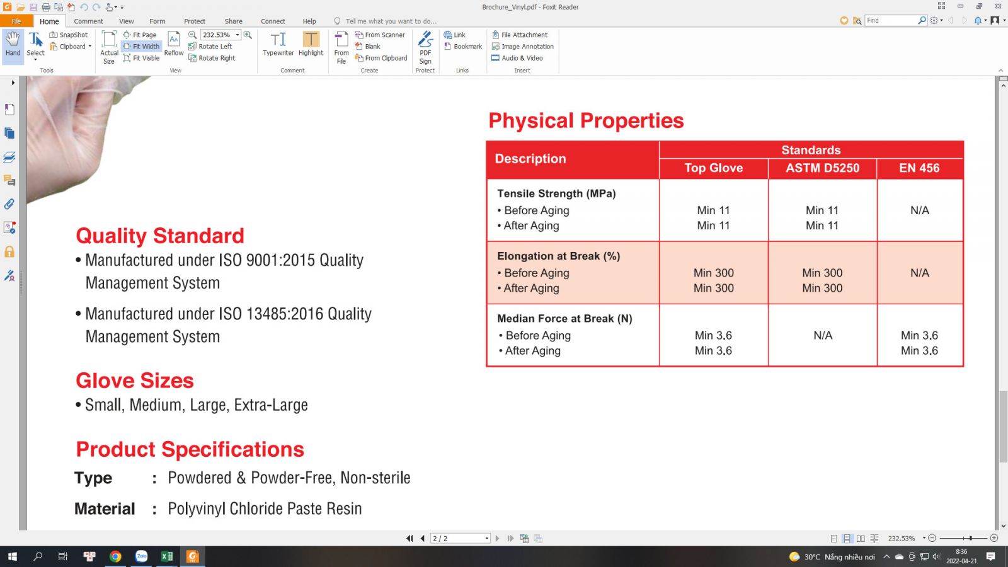The width and height of the screenshot is (1008, 567).
Task: Expand the customize quick access toolbar arrow
Action: pyautogui.click(x=122, y=7)
